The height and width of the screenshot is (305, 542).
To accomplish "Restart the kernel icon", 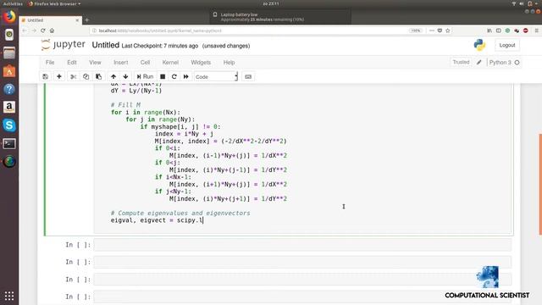I will (174, 76).
